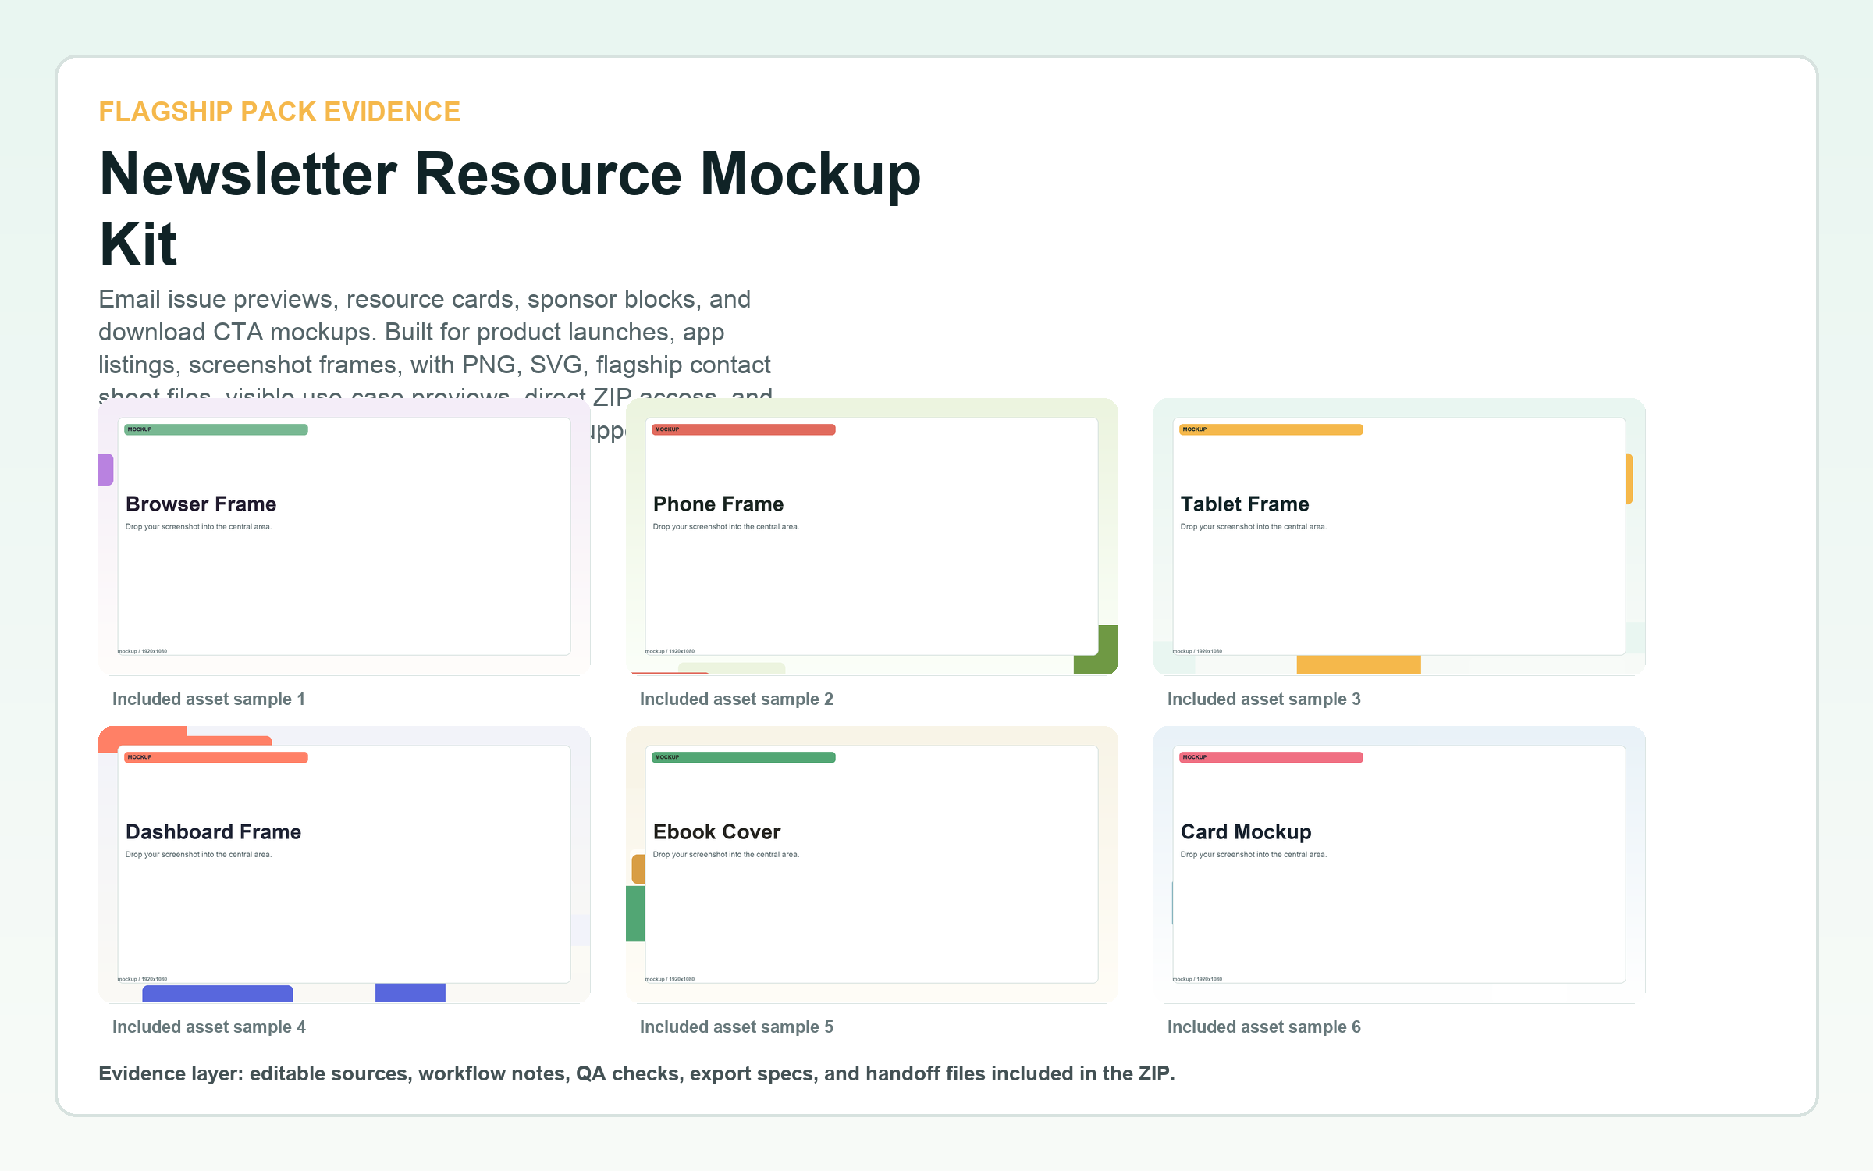Click the 'Phone Frame' title text
The height and width of the screenshot is (1171, 1873).
[718, 504]
